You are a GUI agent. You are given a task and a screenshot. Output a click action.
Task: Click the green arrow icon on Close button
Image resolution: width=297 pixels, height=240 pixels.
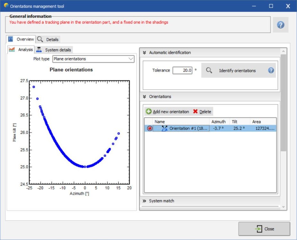point(258,229)
